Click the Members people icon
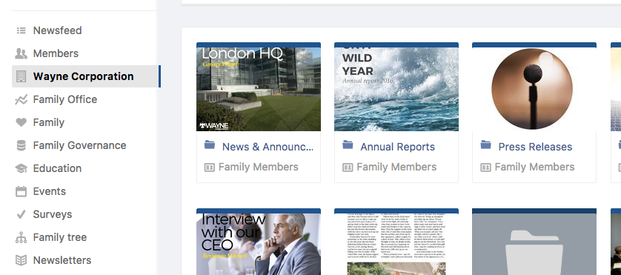The image size is (621, 275). [21, 53]
